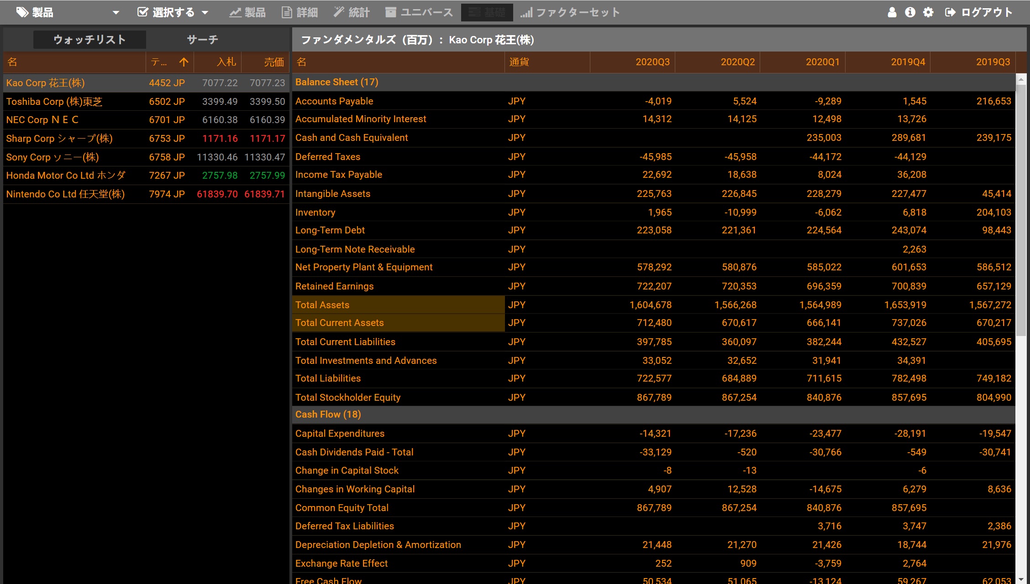Viewport: 1030px width, 584px height.
Task: Open the 詳細 tab
Action: point(300,12)
